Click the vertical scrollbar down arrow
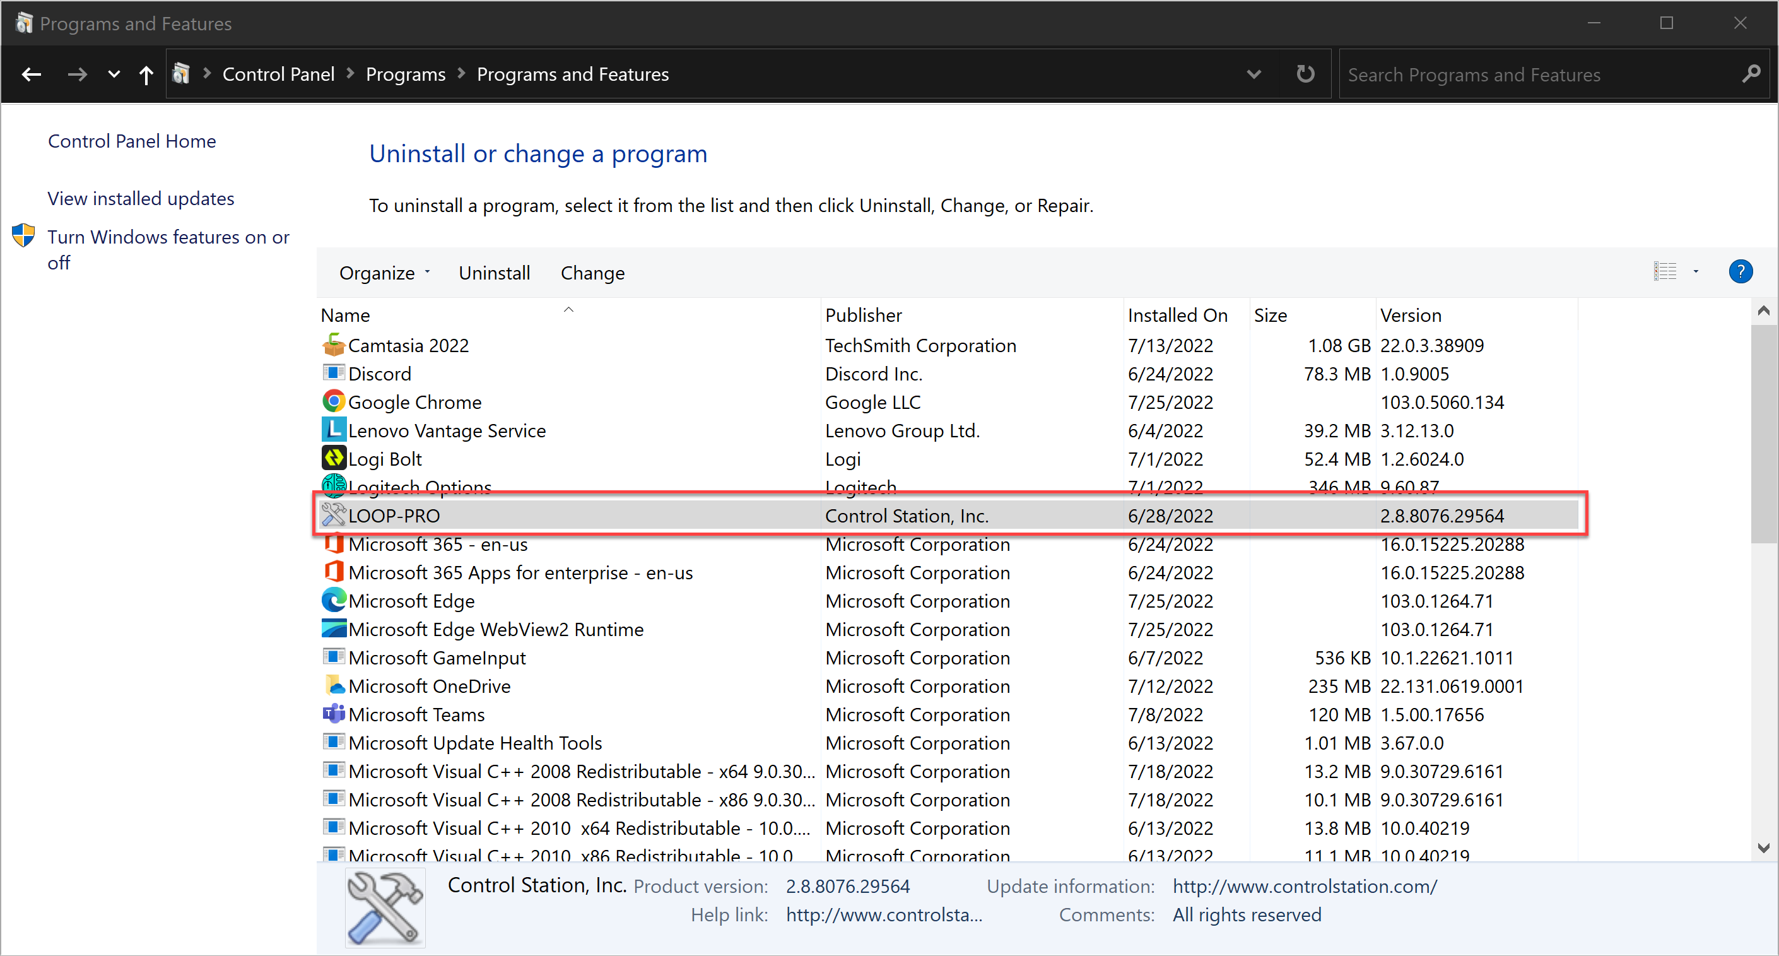This screenshot has height=956, width=1779. [x=1763, y=847]
